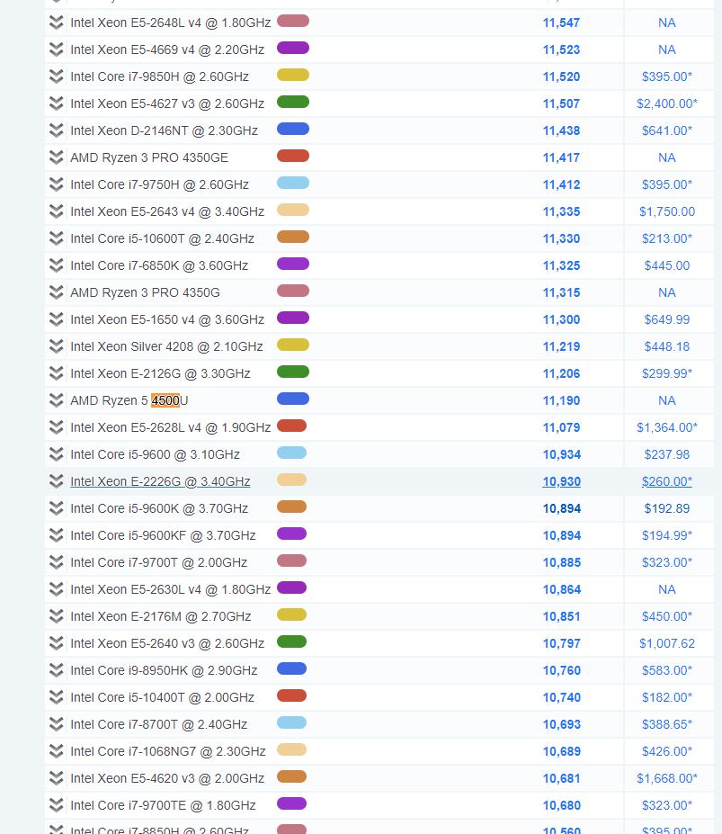Click price $260.00* for Xeon E-2226G
722x834 pixels.
(667, 481)
